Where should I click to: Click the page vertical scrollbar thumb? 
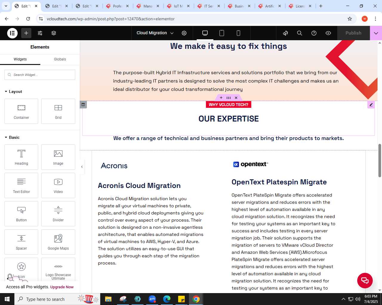point(380,160)
